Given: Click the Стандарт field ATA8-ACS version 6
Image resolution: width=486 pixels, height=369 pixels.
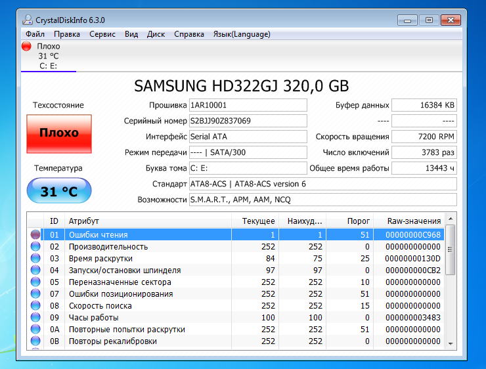Looking at the screenshot, I should 323,184.
